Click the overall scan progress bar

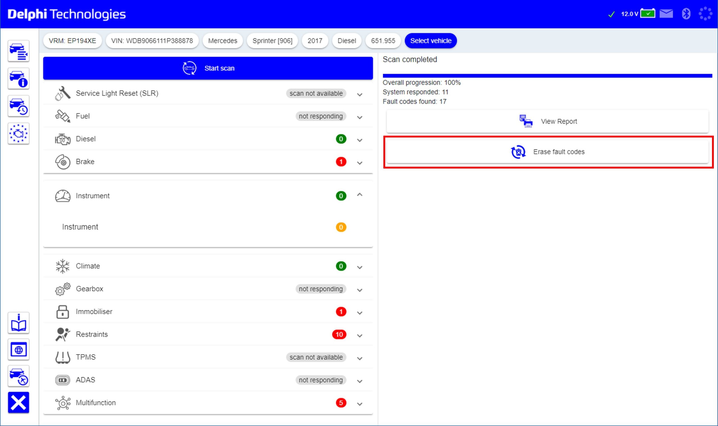pos(547,76)
